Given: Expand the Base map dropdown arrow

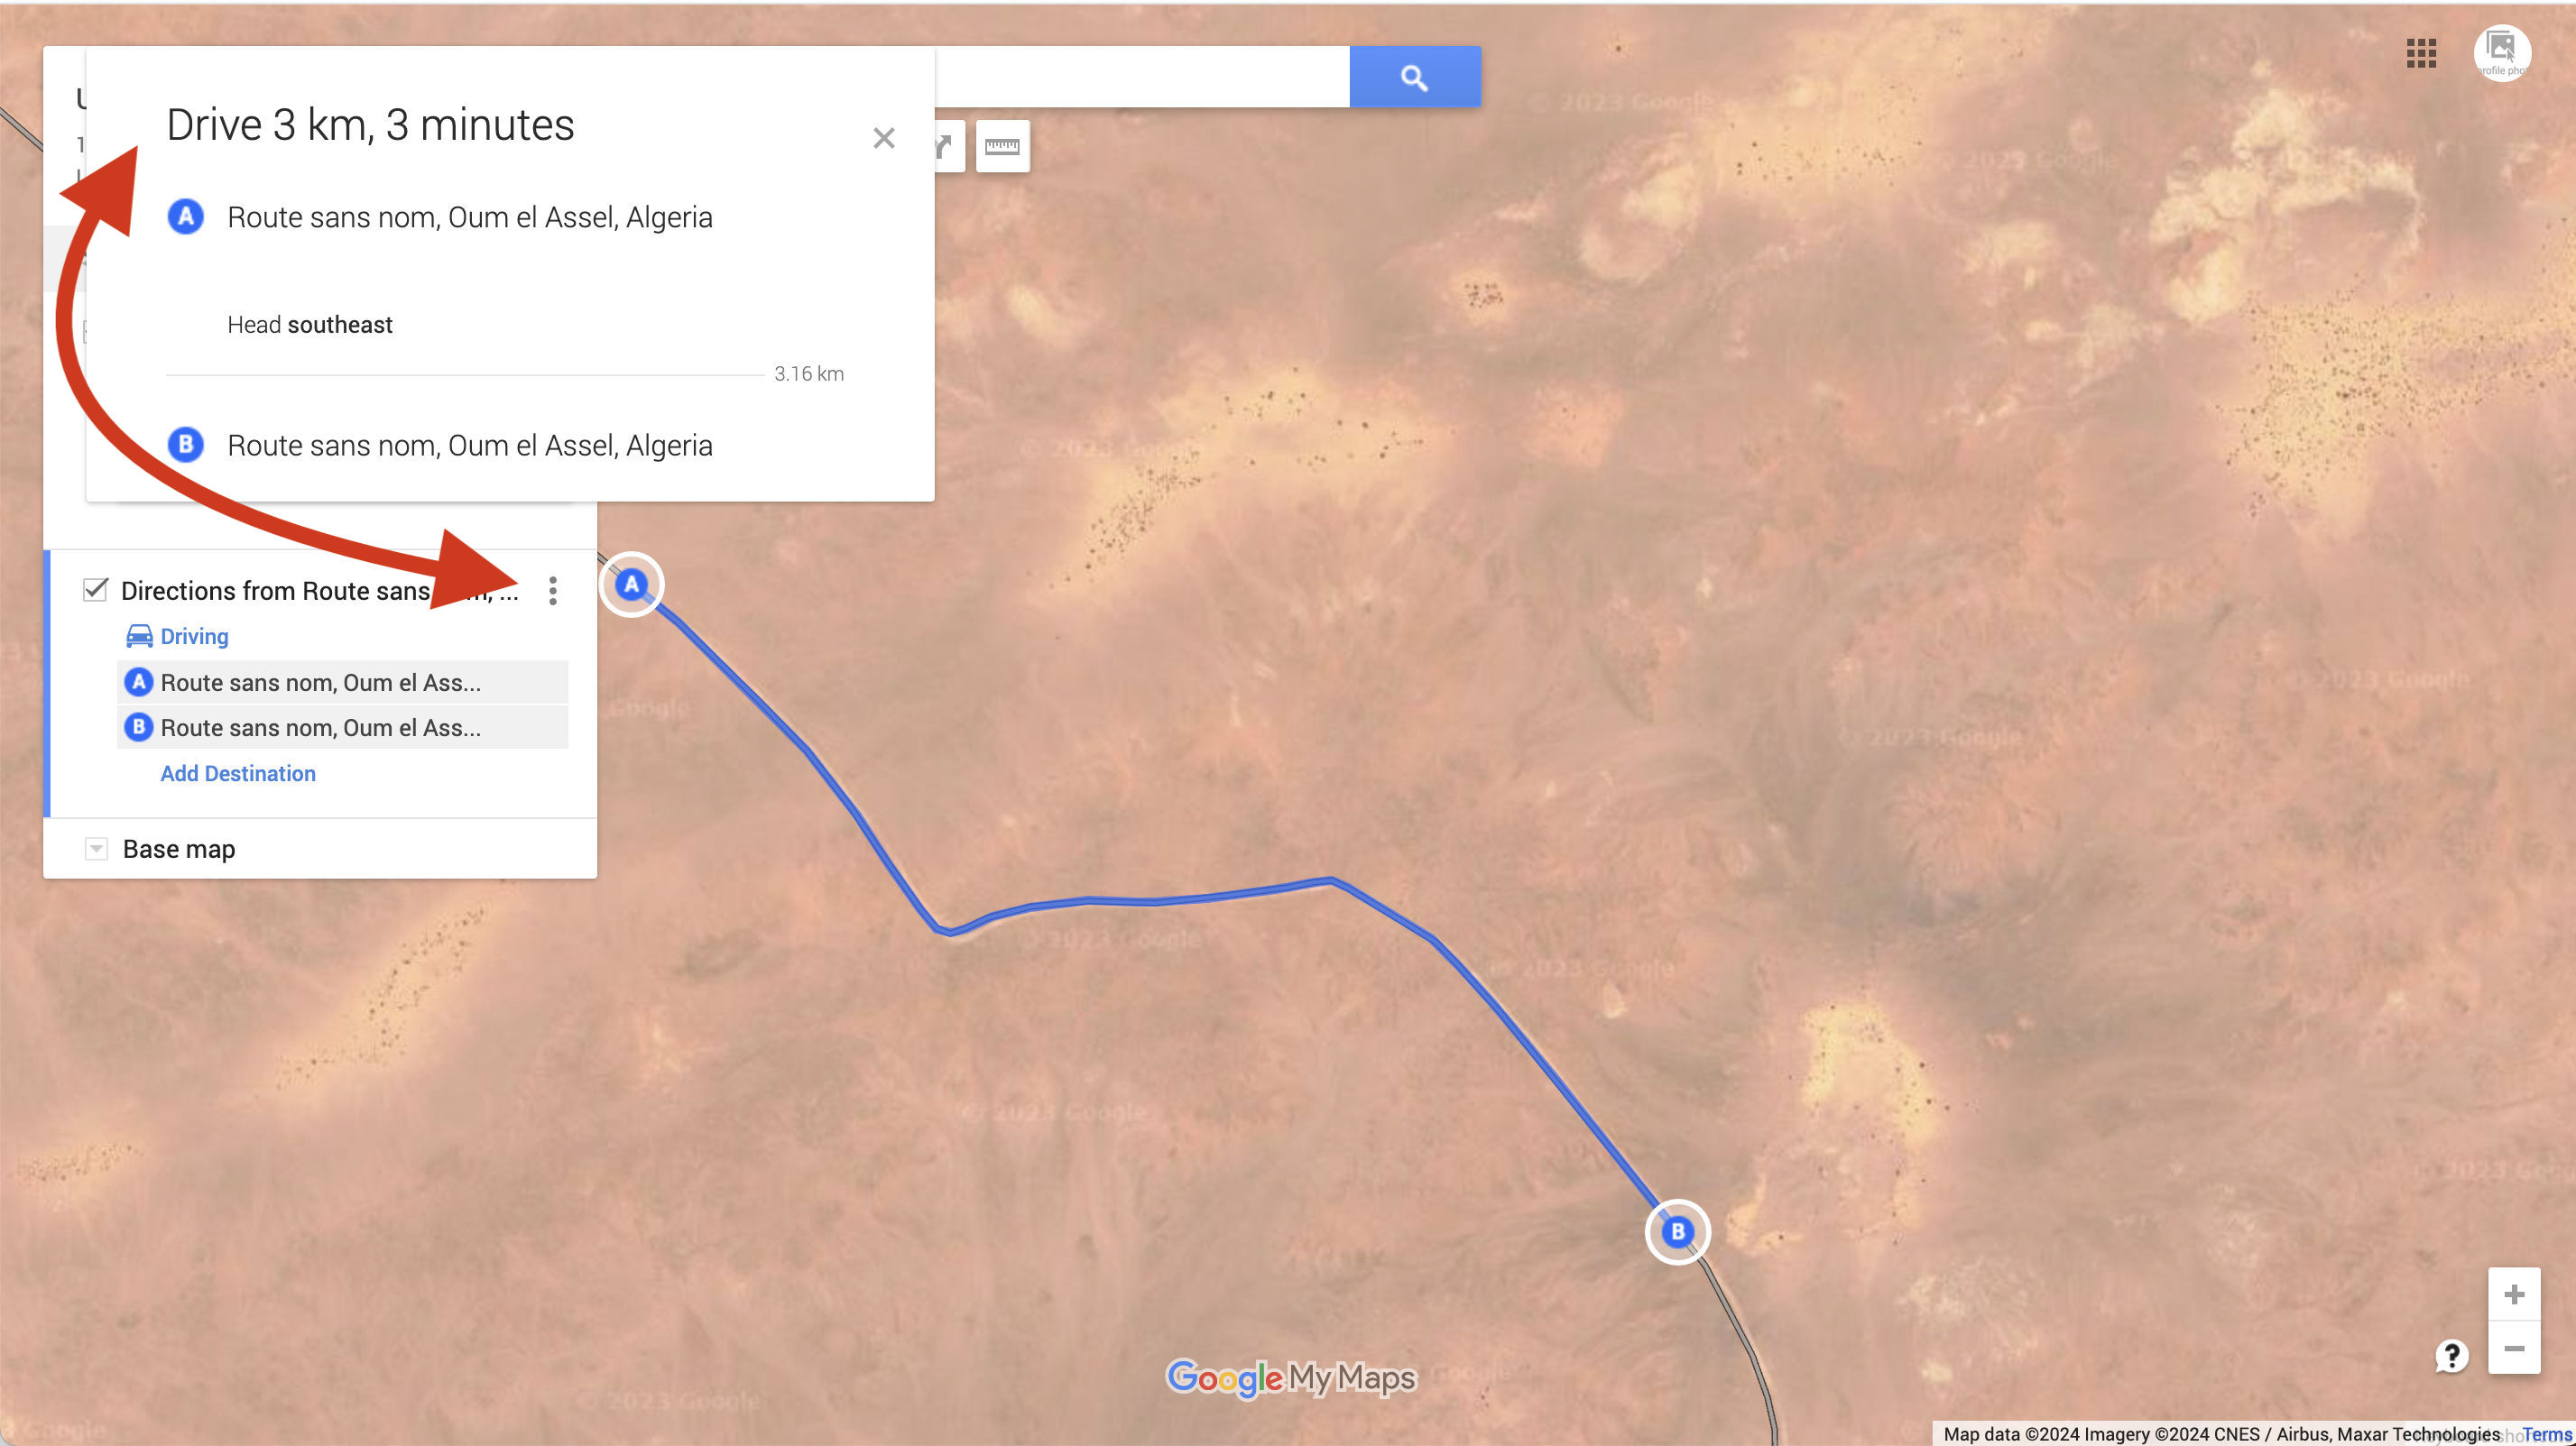Looking at the screenshot, I should 96,849.
